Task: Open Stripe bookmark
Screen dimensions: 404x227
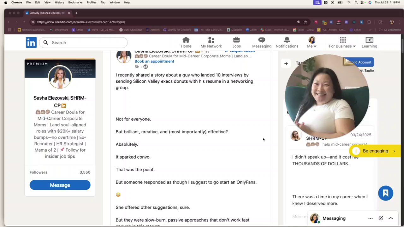Action: click(x=78, y=30)
